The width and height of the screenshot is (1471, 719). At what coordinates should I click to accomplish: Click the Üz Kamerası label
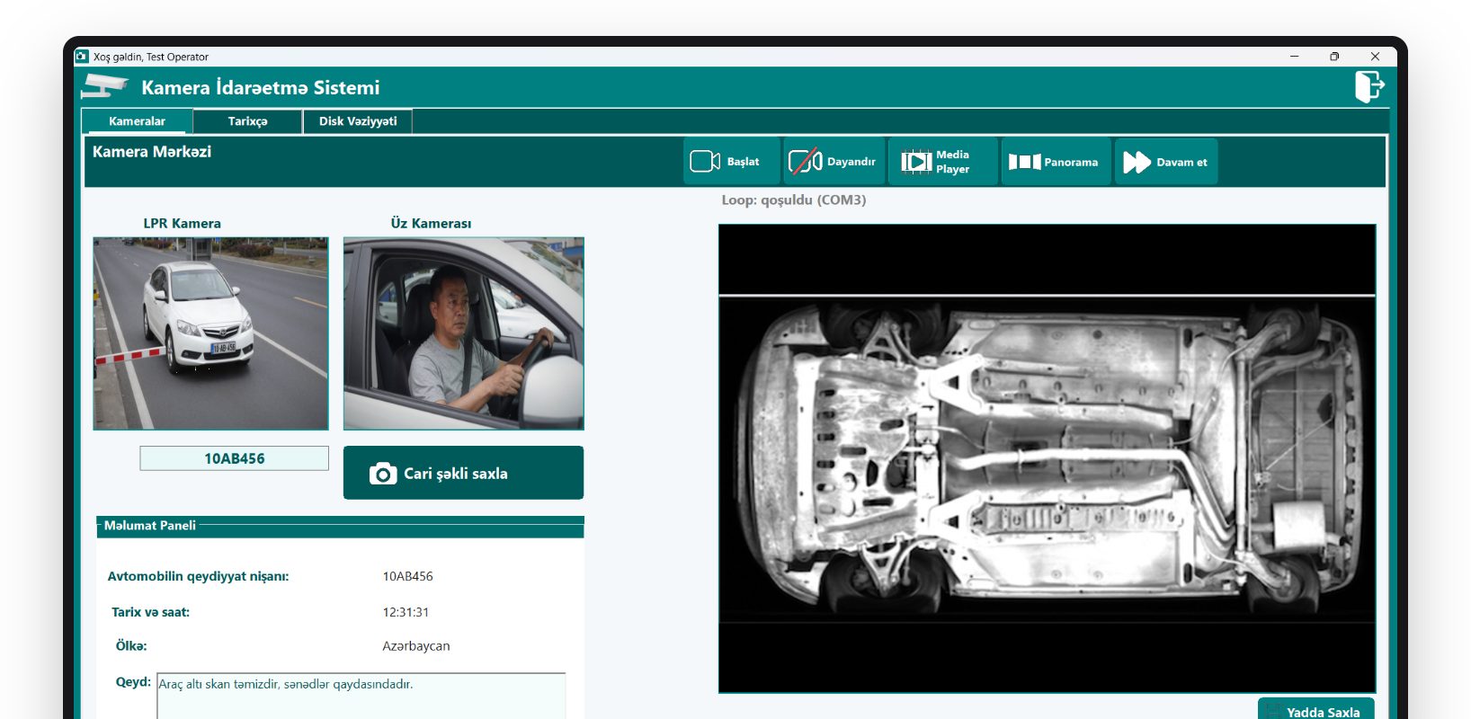431,223
